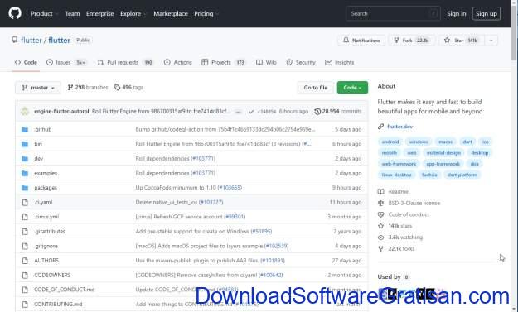The image size is (518, 312).
Task: Open the master branch selector
Action: click(x=38, y=88)
